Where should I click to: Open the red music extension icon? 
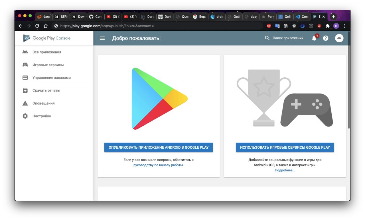click(319, 26)
